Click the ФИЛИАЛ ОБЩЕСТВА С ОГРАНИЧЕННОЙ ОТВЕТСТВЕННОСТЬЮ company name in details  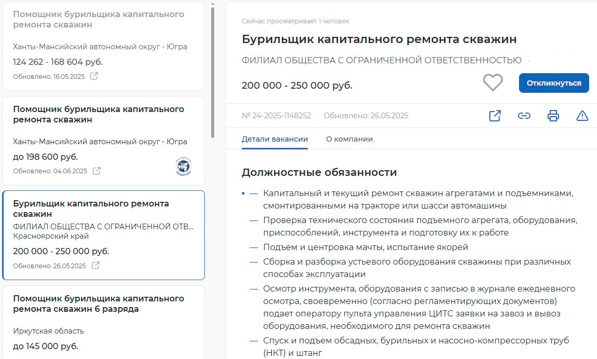(x=382, y=60)
